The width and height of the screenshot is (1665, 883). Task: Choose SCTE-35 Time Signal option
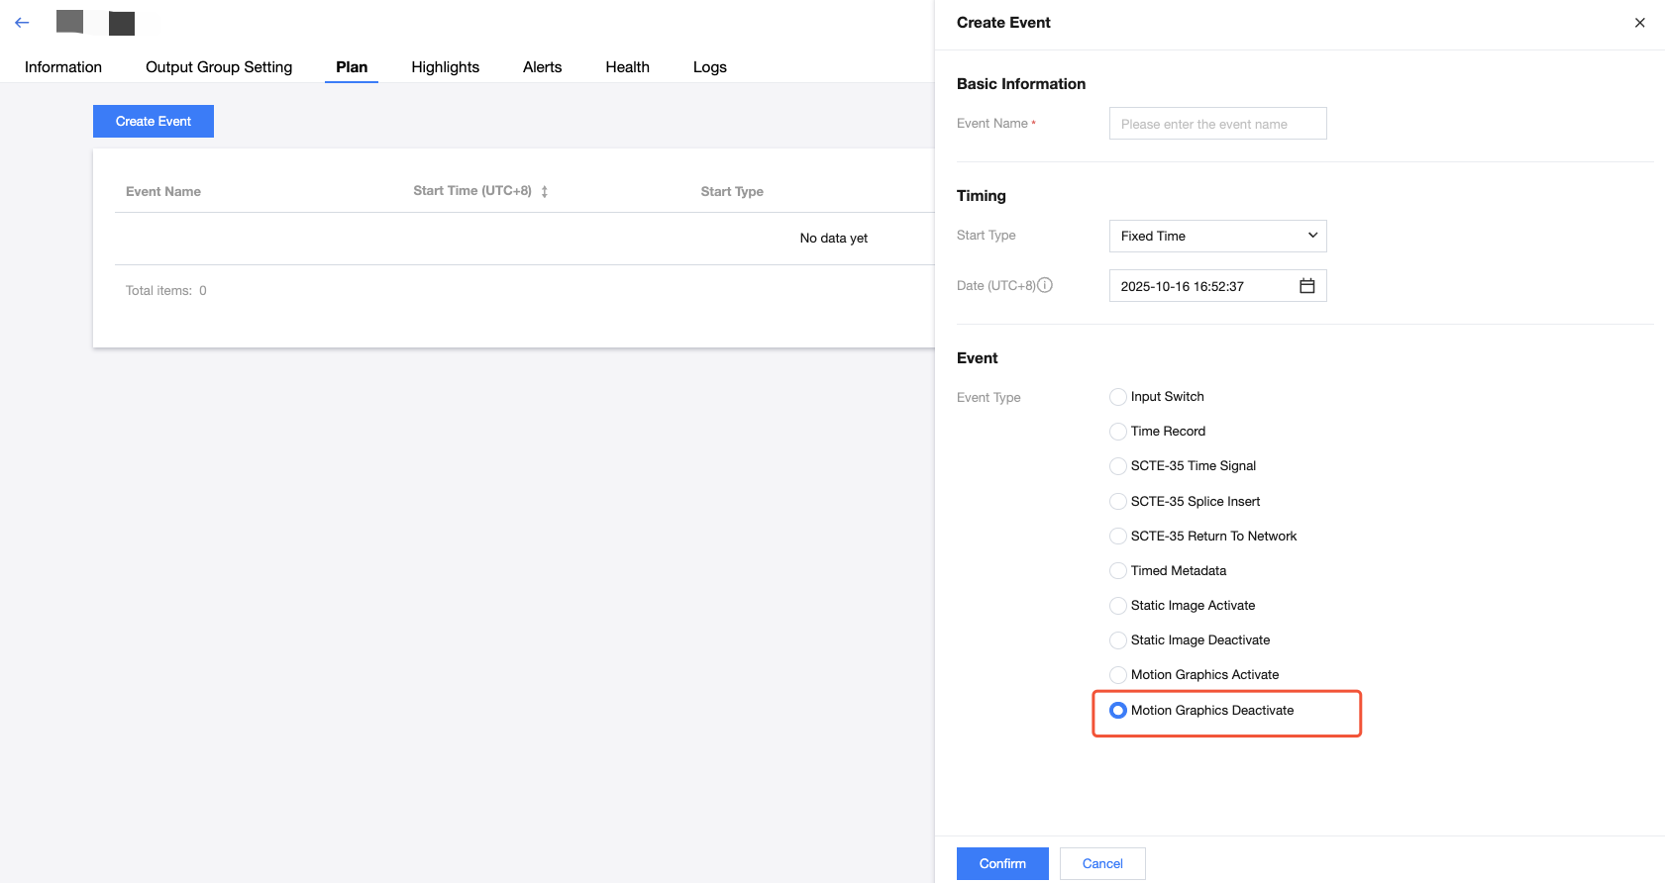coord(1118,466)
